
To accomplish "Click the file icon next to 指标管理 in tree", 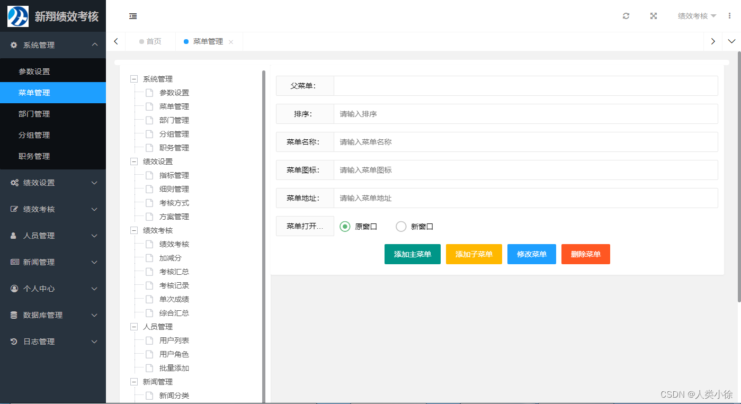I will (x=149, y=175).
